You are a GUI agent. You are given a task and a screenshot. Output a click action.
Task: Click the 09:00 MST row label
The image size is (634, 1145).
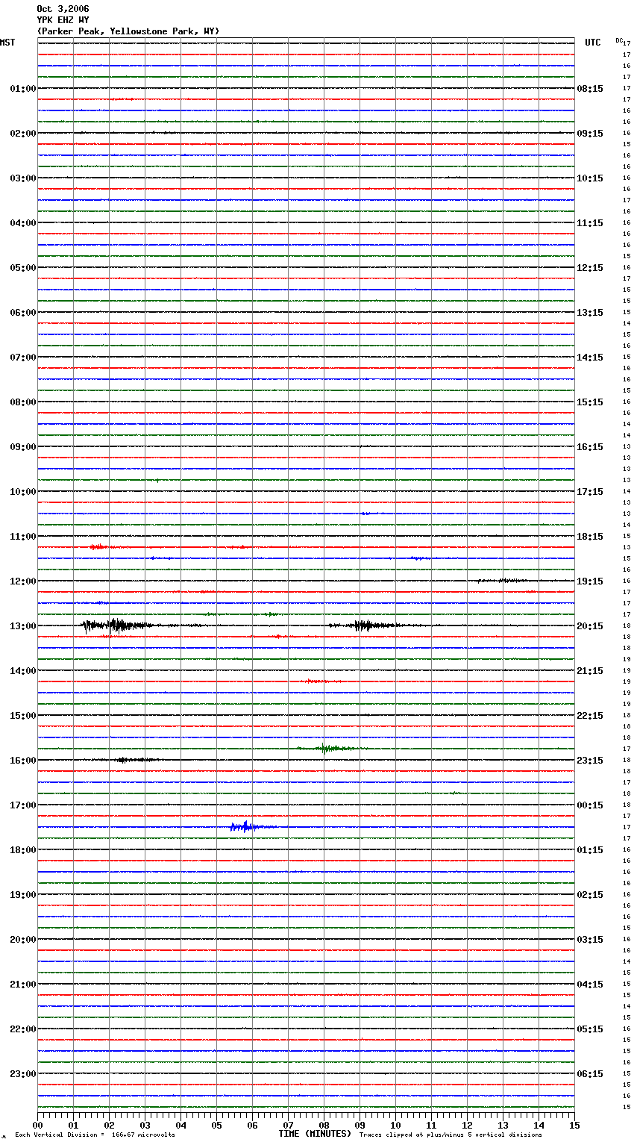click(x=23, y=447)
